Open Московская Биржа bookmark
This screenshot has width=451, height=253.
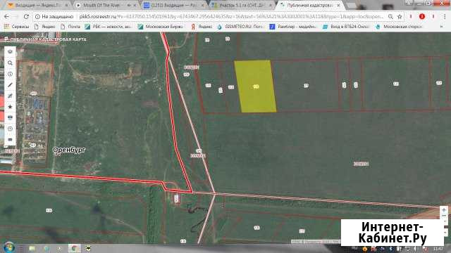(161, 27)
